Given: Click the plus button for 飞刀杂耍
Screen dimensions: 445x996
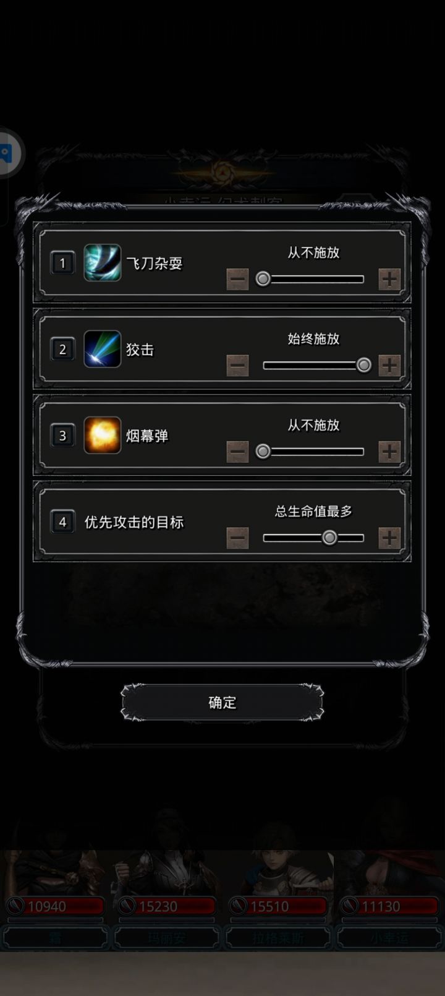Looking at the screenshot, I should click(389, 279).
